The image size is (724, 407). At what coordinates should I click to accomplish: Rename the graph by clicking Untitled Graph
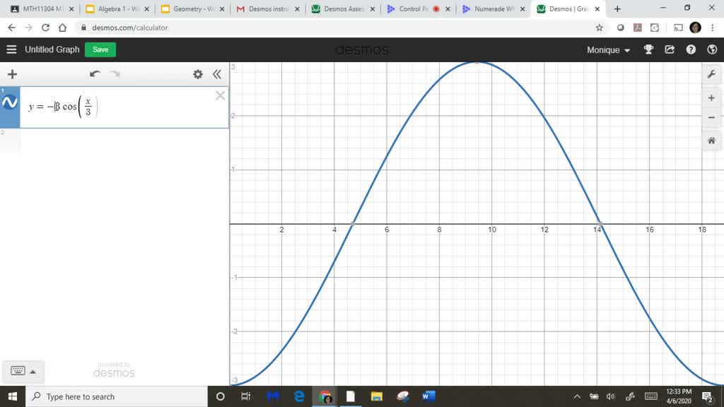point(52,49)
